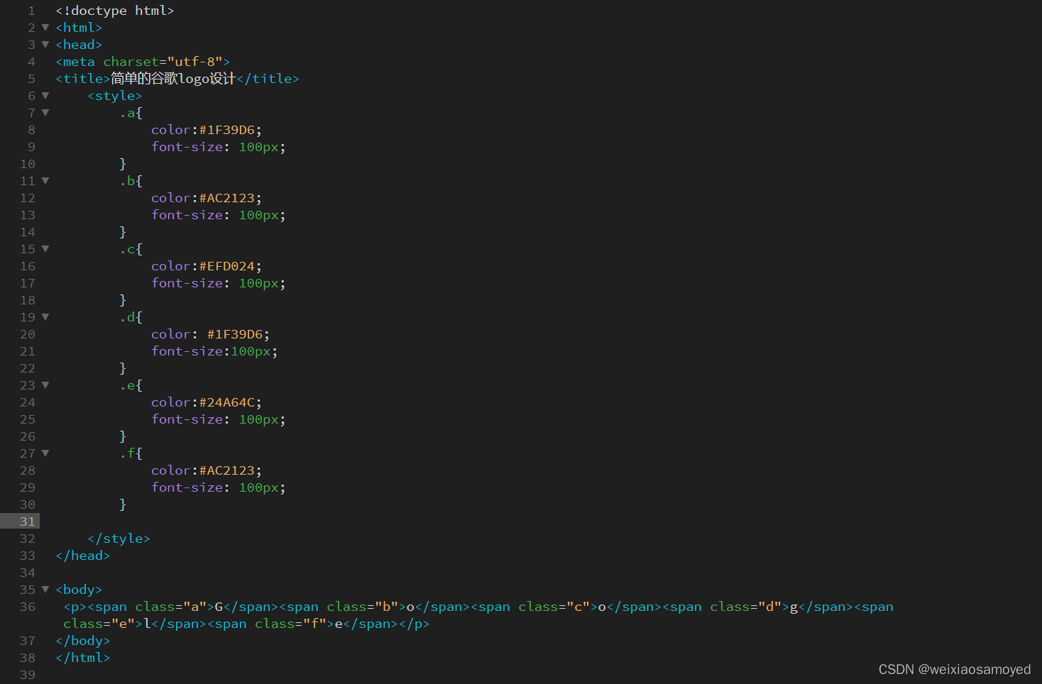This screenshot has height=684, width=1042.
Task: Click the charset attribute name on line 4
Action: (x=131, y=62)
